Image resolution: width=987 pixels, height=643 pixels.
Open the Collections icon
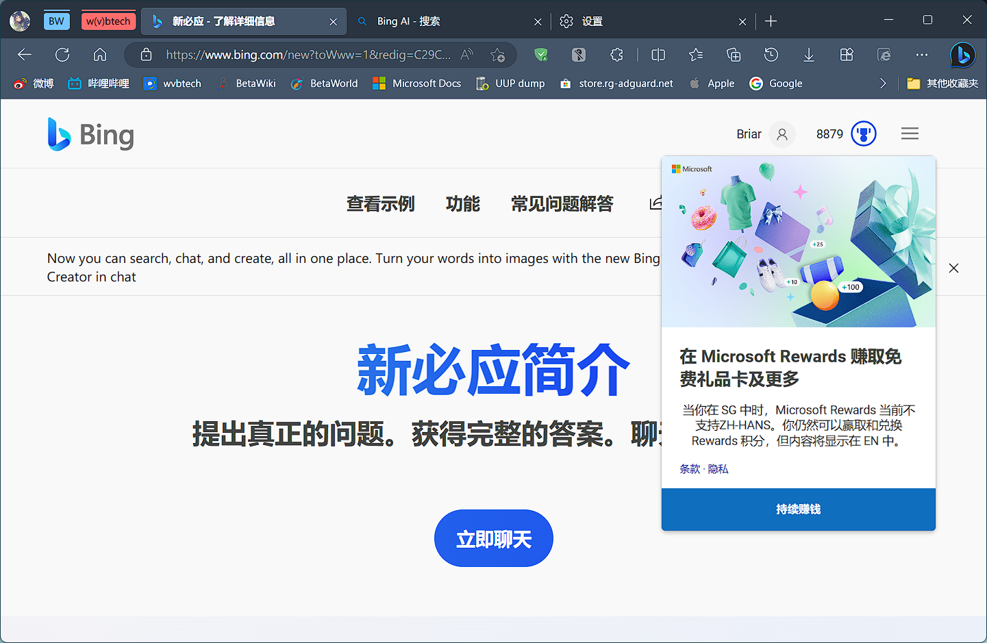point(734,55)
